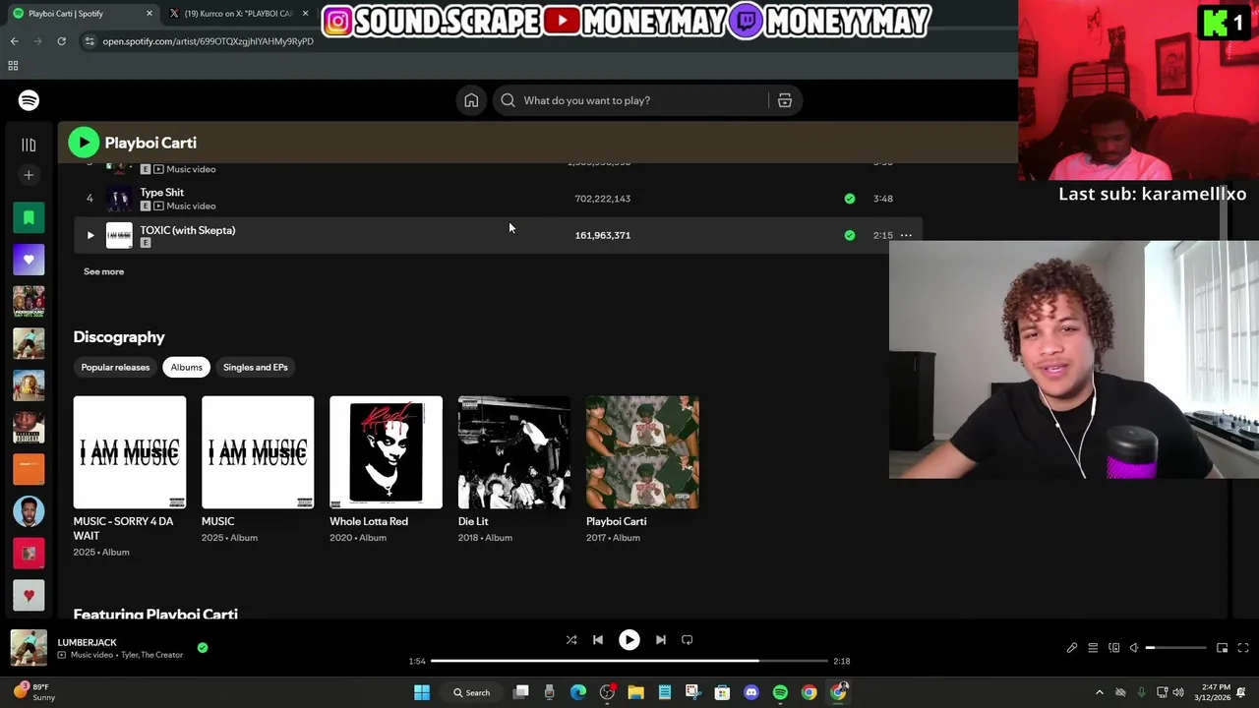Image resolution: width=1259 pixels, height=708 pixels.
Task: Click the browser address bar URL
Action: coord(208,41)
